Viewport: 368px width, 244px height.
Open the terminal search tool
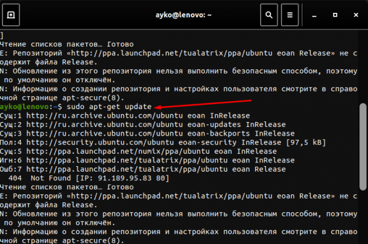tap(269, 15)
